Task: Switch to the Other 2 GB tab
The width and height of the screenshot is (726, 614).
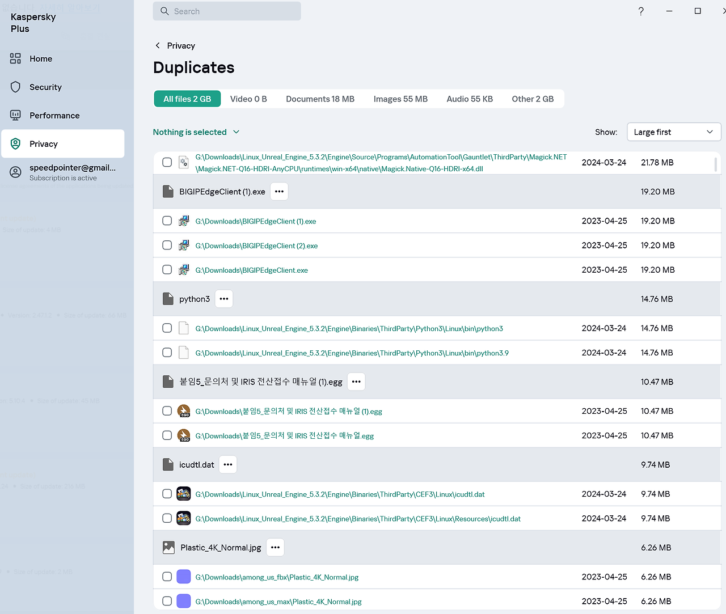Action: coord(533,99)
